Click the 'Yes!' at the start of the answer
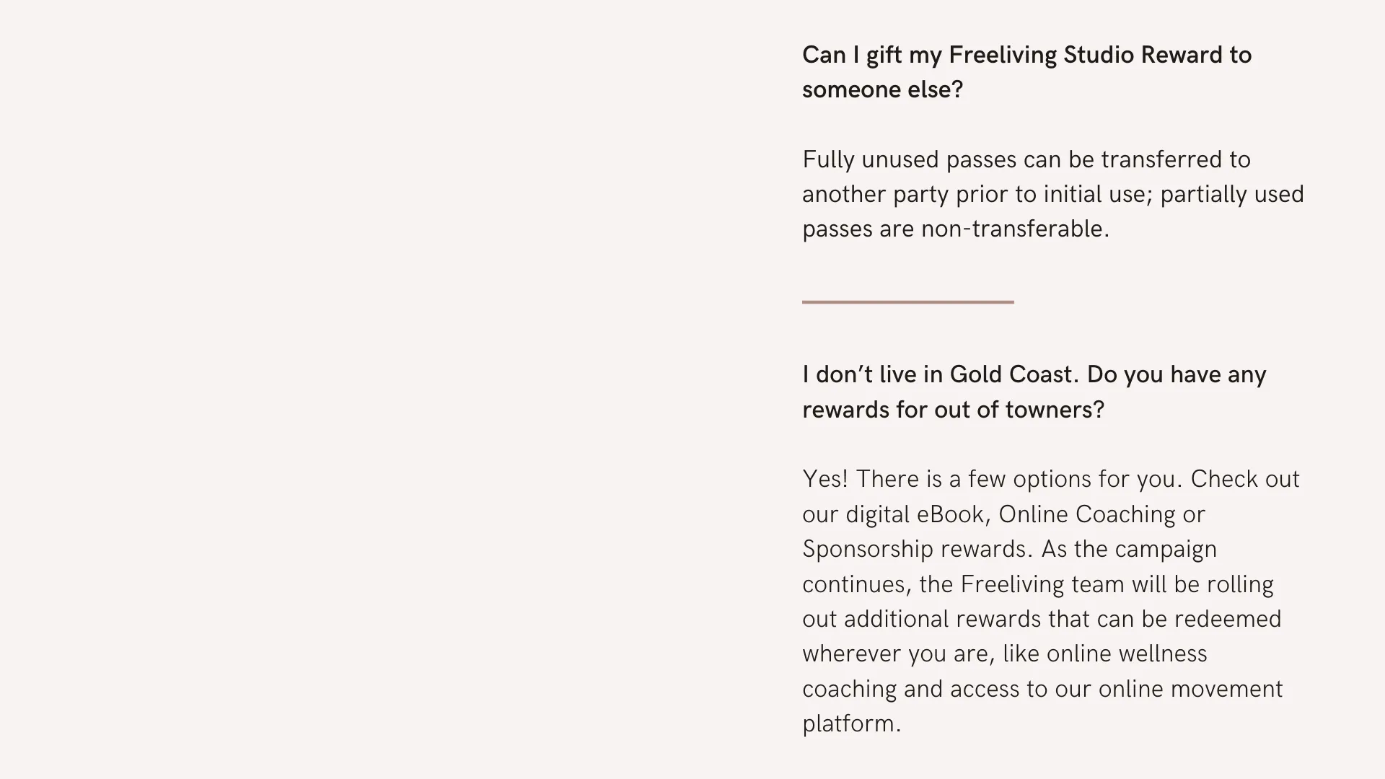This screenshot has width=1385, height=779. [x=825, y=479]
